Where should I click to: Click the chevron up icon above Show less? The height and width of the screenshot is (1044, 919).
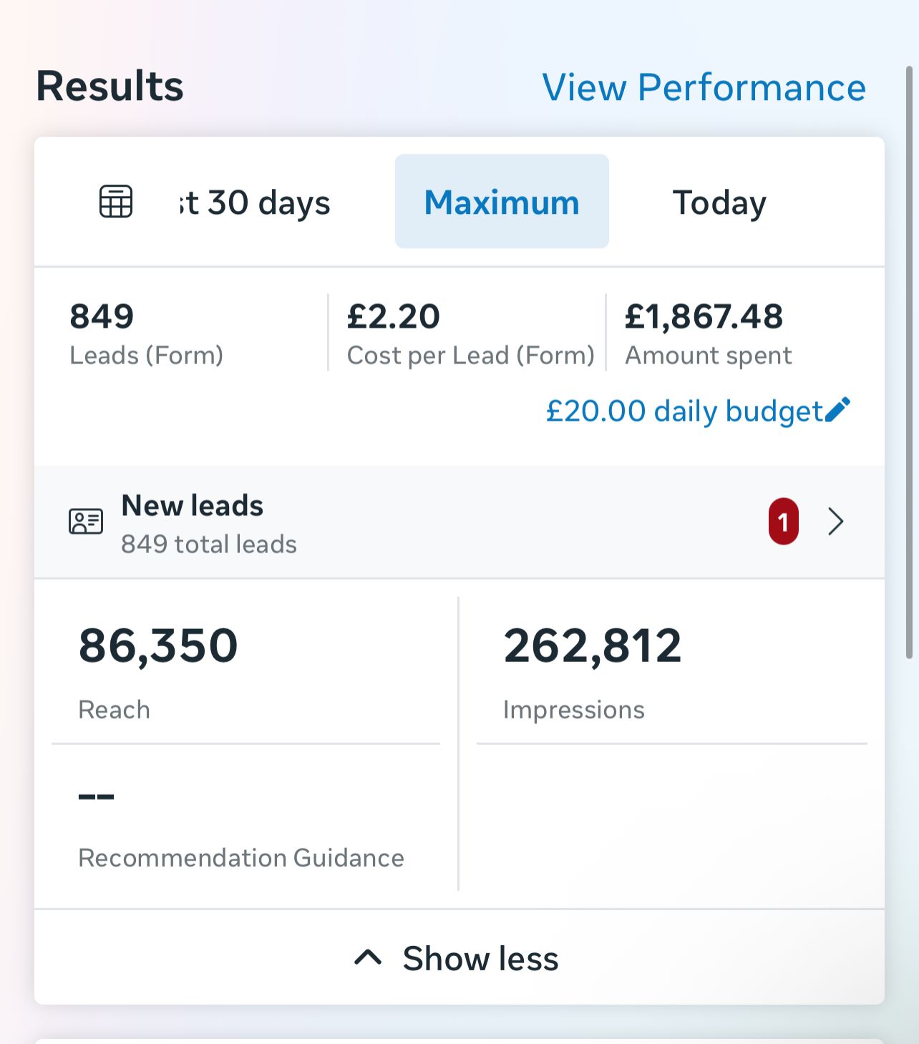[x=368, y=957]
